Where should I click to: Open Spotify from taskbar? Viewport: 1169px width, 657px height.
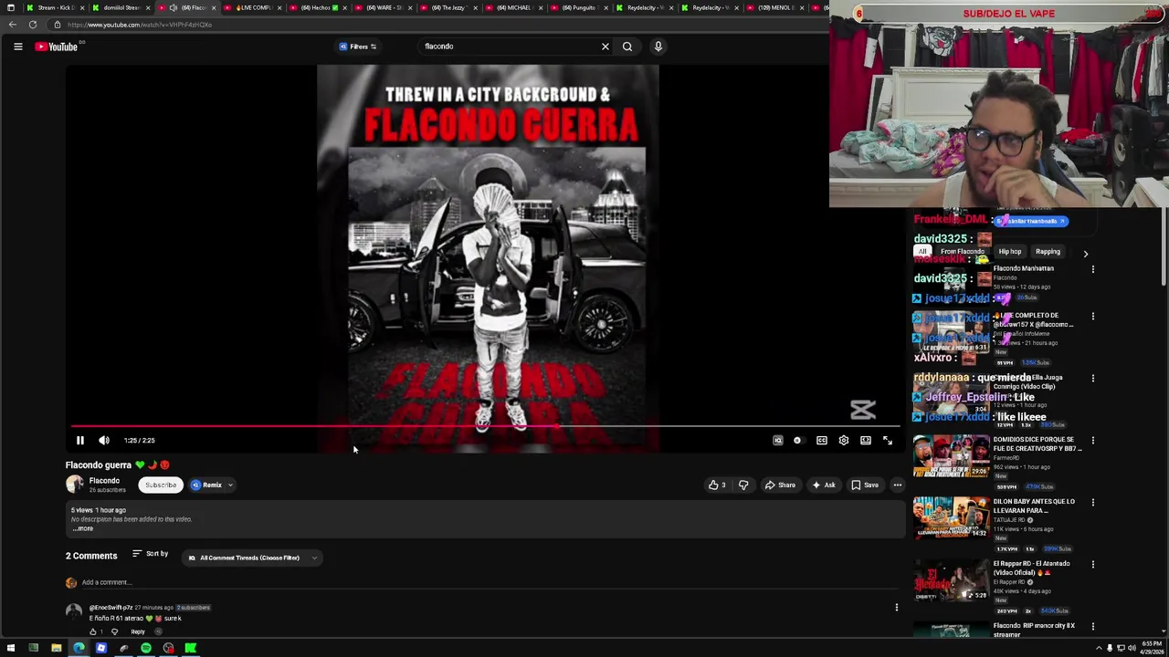(145, 649)
